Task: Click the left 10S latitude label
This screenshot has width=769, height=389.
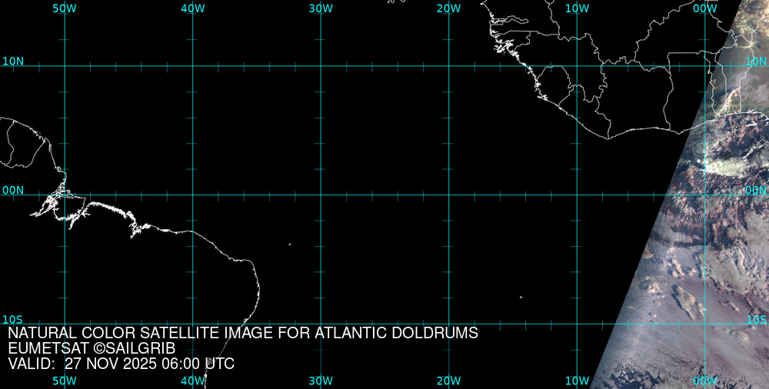Action: [x=13, y=319]
